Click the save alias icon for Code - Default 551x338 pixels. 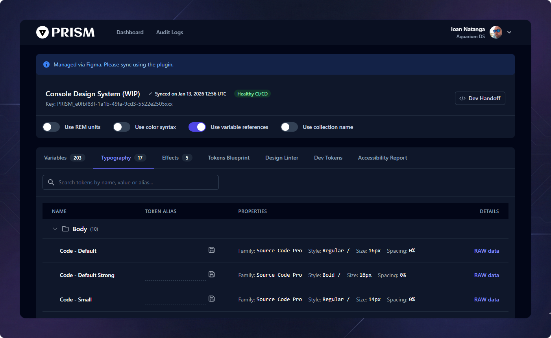click(212, 250)
